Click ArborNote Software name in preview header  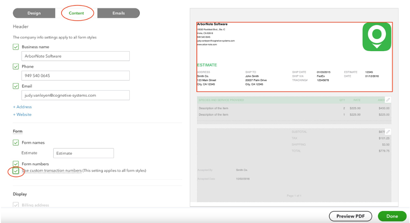[212, 24]
